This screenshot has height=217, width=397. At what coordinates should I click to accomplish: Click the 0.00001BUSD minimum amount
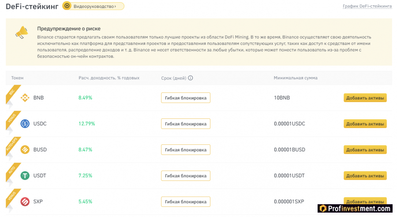pos(289,150)
